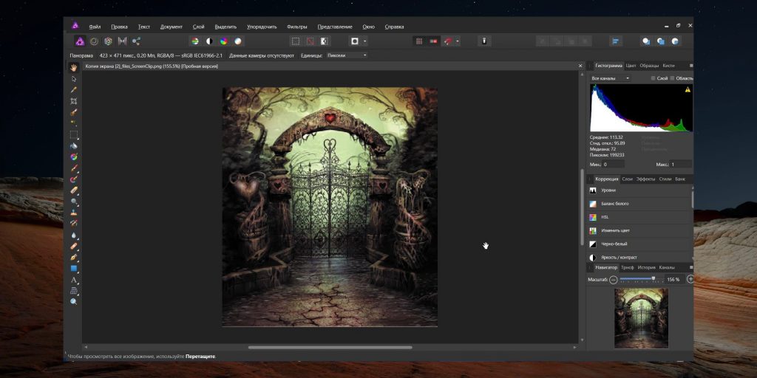
Task: Click the Navigator zoom slider
Action: (637, 279)
